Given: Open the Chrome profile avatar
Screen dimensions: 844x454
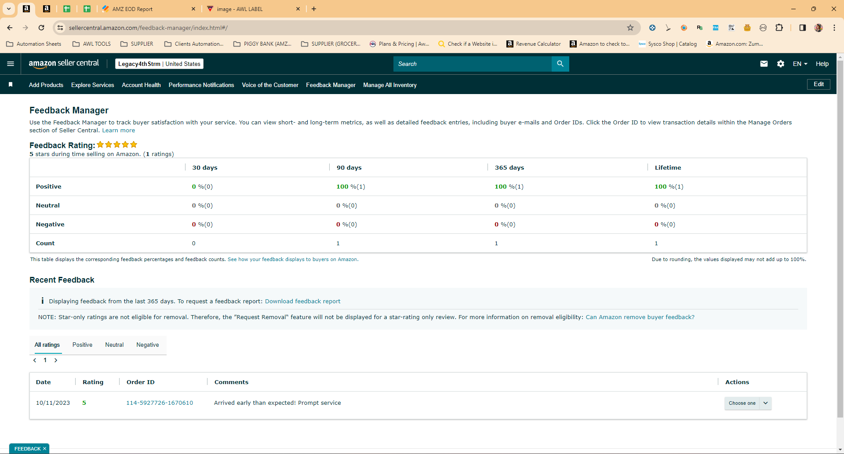Looking at the screenshot, I should click(x=819, y=28).
